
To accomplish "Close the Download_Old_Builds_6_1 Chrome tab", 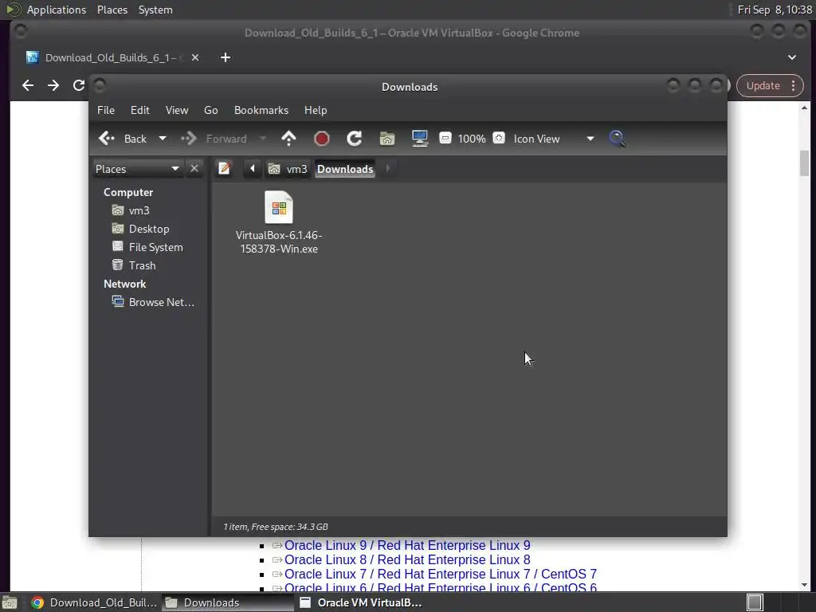I will (195, 57).
